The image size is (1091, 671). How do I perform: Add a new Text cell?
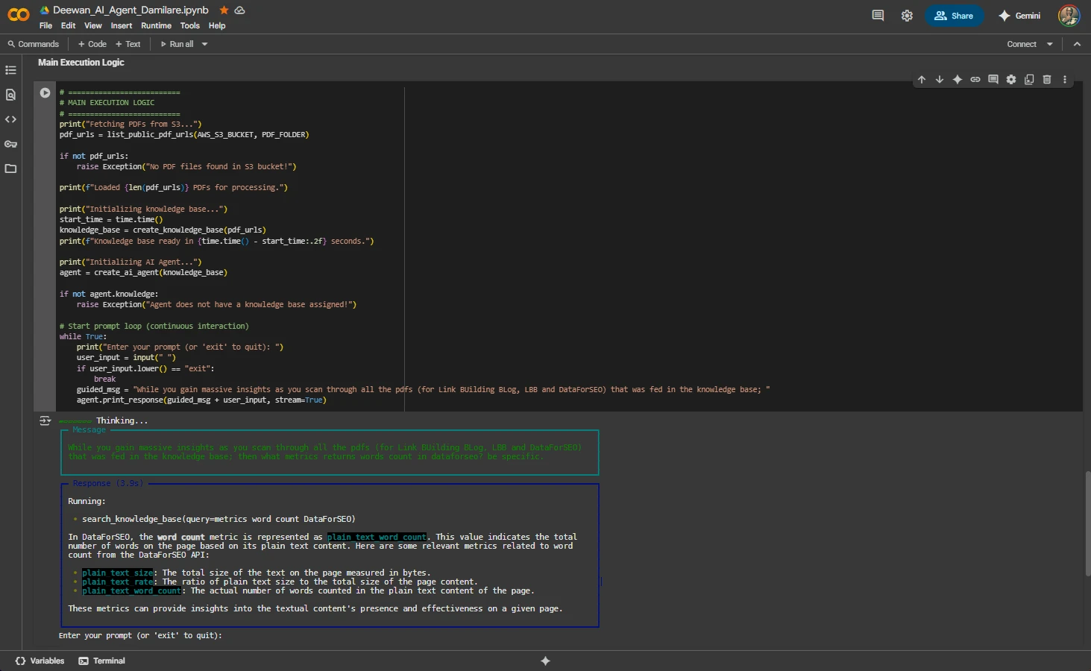point(128,44)
